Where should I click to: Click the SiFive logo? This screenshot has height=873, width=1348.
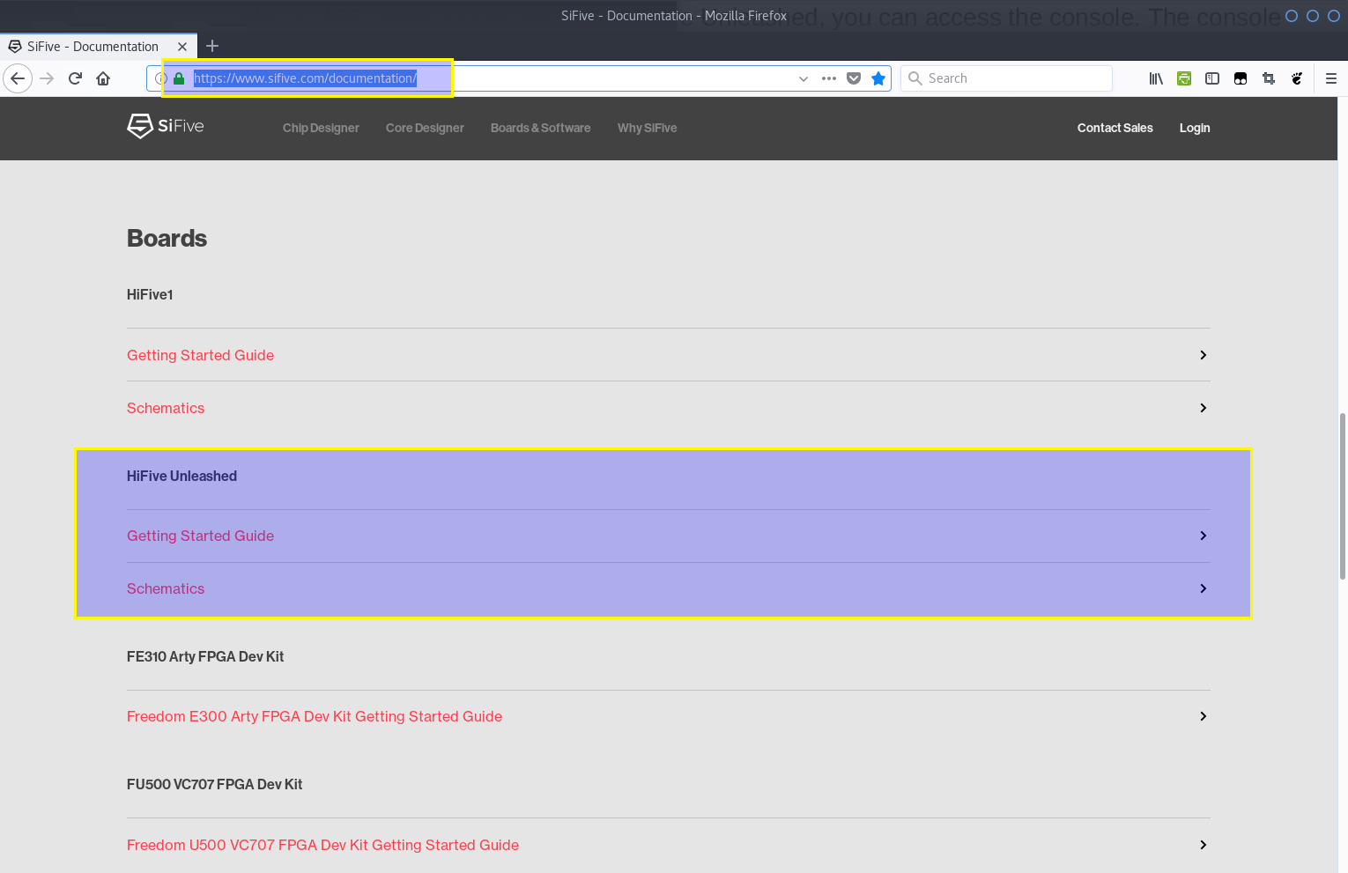[x=166, y=126]
